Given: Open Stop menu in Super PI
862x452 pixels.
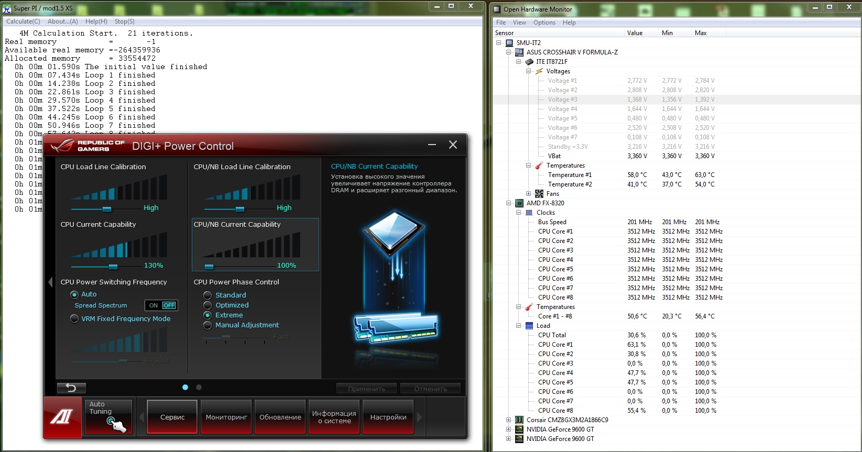Looking at the screenshot, I should coord(125,21).
